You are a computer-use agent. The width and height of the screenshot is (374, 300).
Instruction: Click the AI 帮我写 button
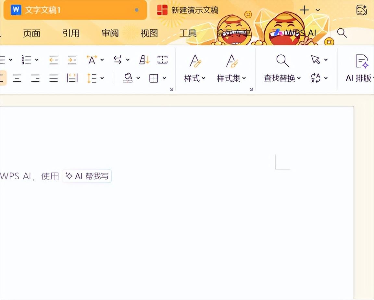coord(87,176)
